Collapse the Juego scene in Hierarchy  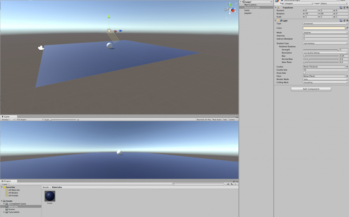[240, 2]
